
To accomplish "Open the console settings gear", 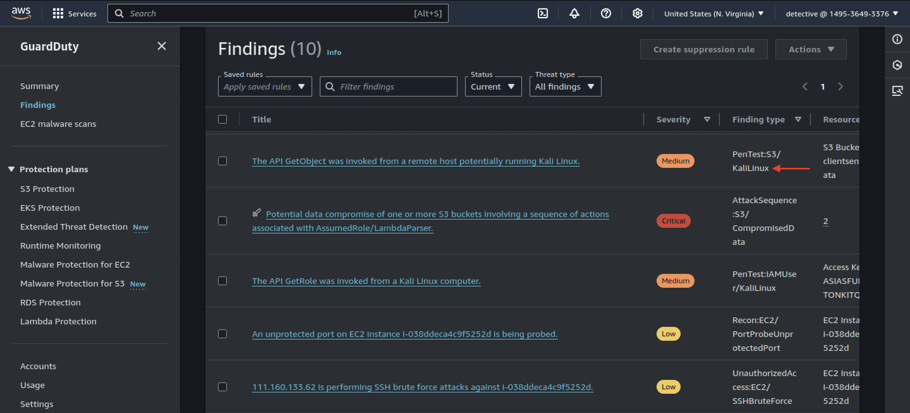I will coord(637,13).
